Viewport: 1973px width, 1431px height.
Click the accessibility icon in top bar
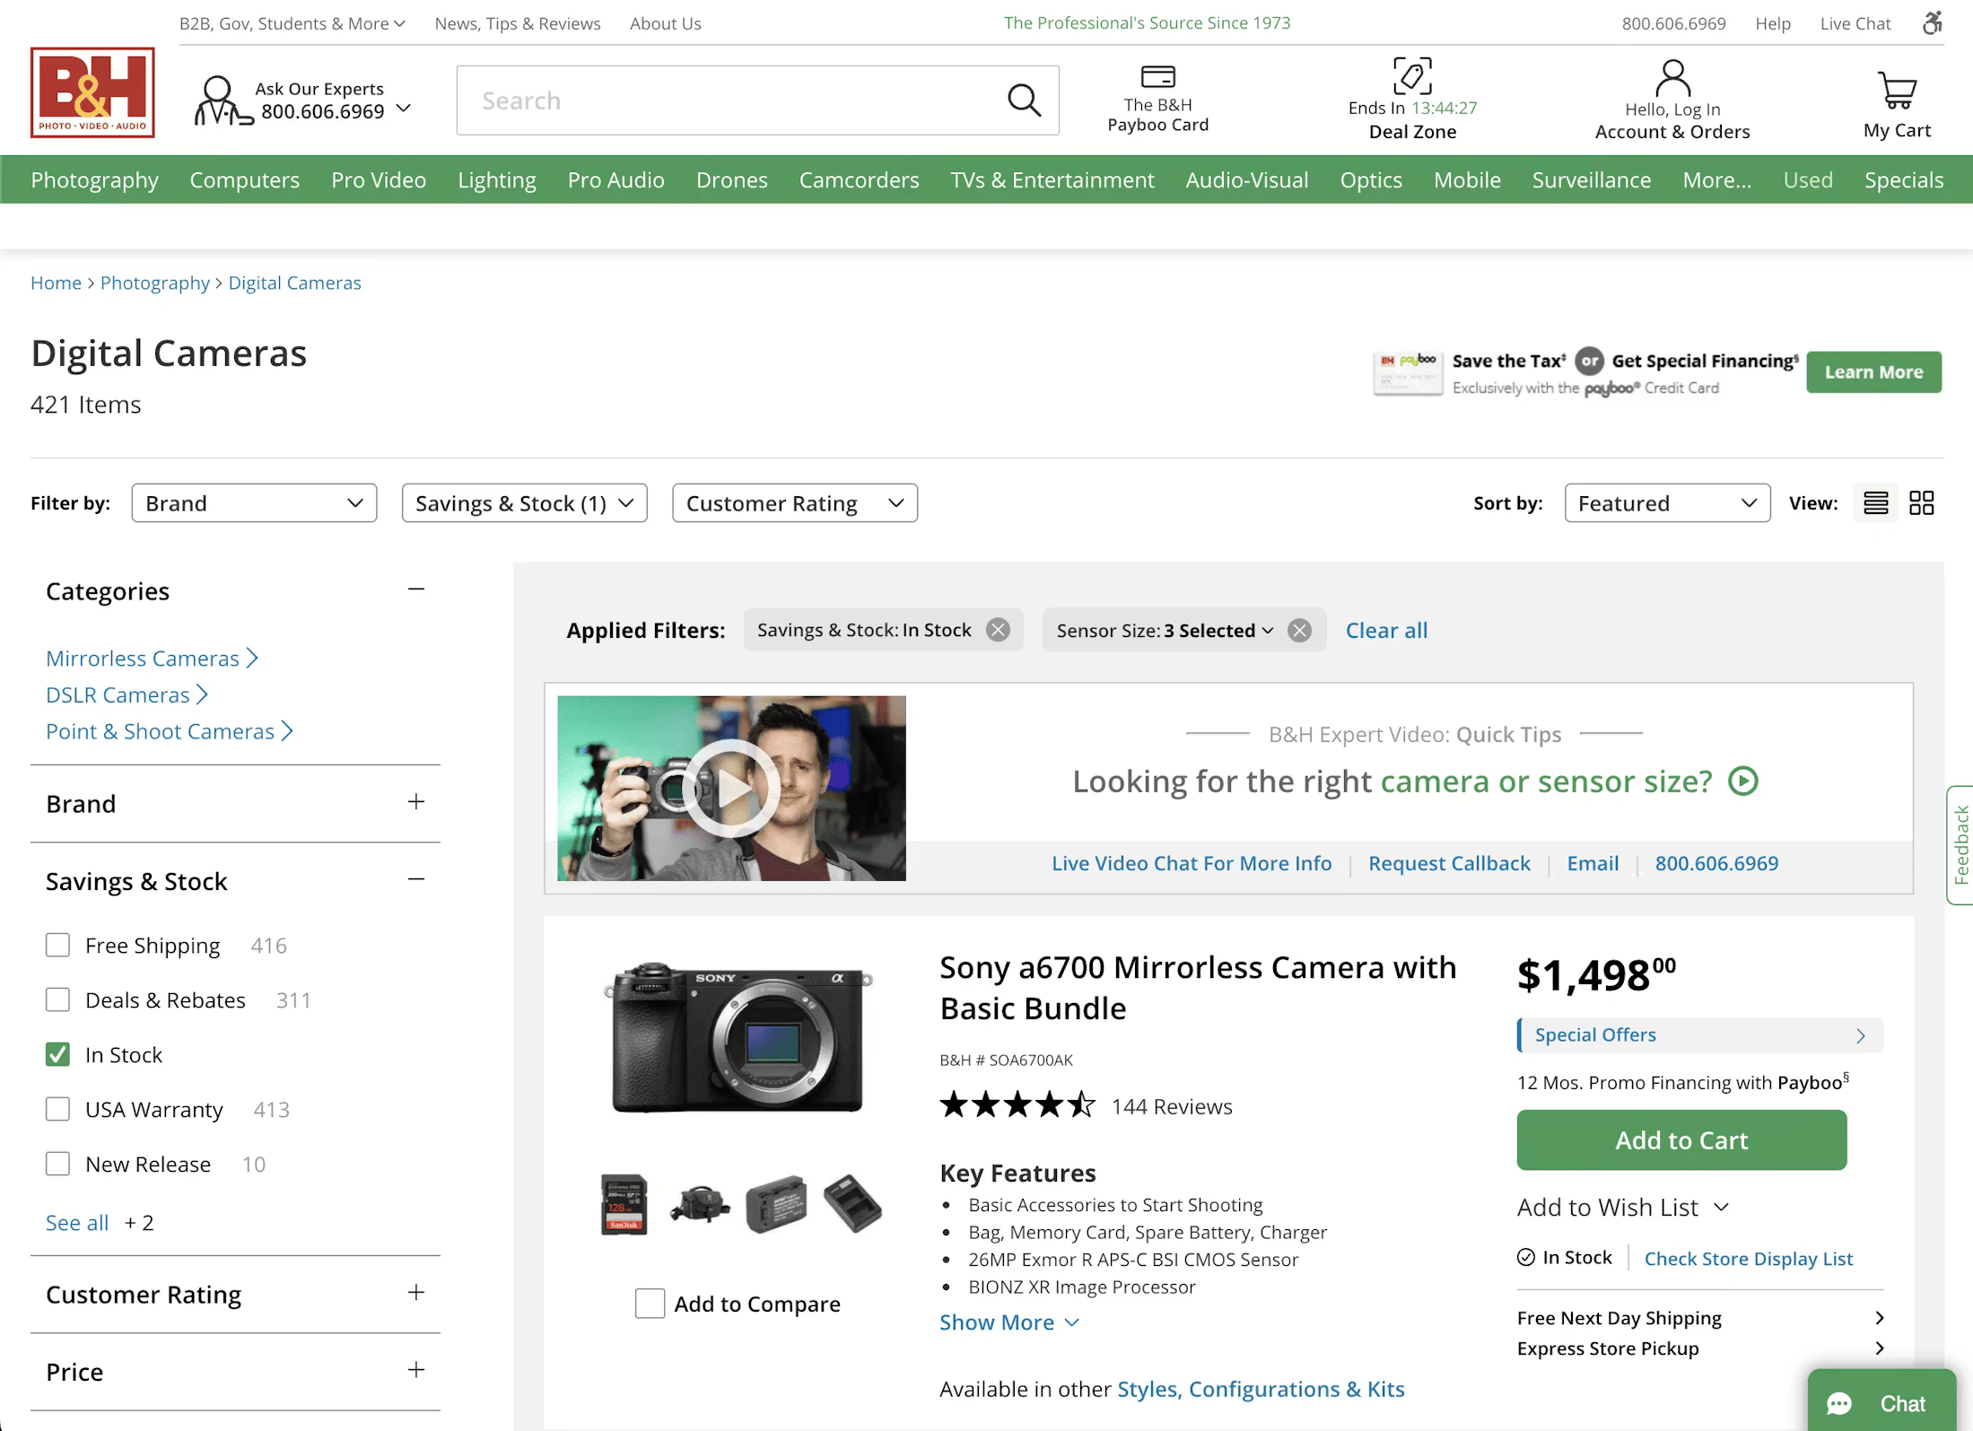1932,23
